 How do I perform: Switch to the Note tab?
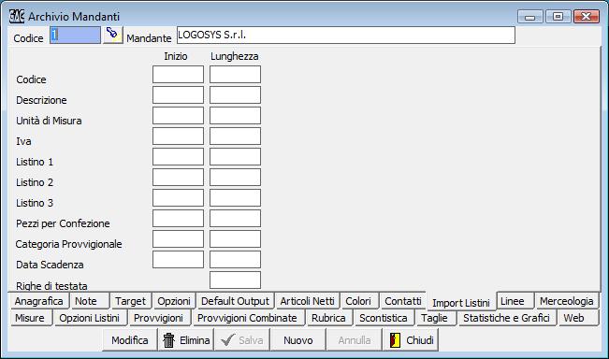90,301
